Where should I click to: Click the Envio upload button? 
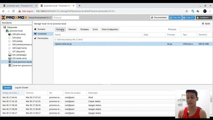95,29
